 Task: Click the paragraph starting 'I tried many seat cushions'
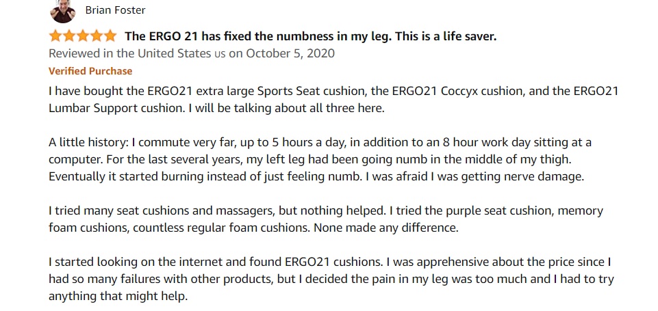tap(326, 219)
